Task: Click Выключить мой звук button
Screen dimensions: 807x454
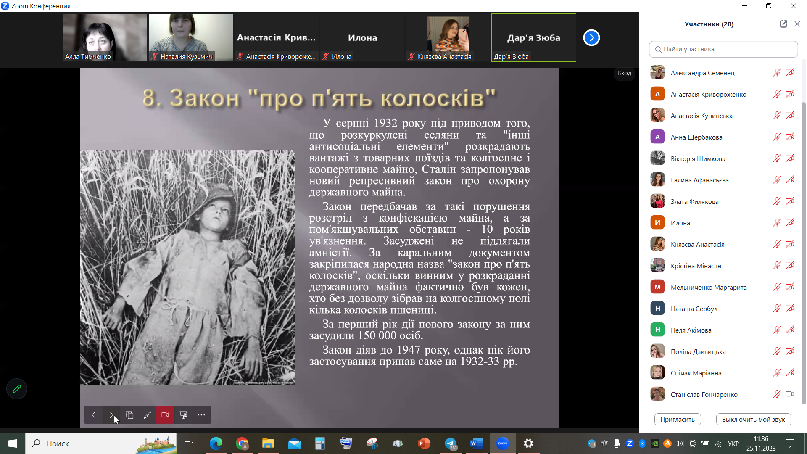Action: (x=753, y=419)
